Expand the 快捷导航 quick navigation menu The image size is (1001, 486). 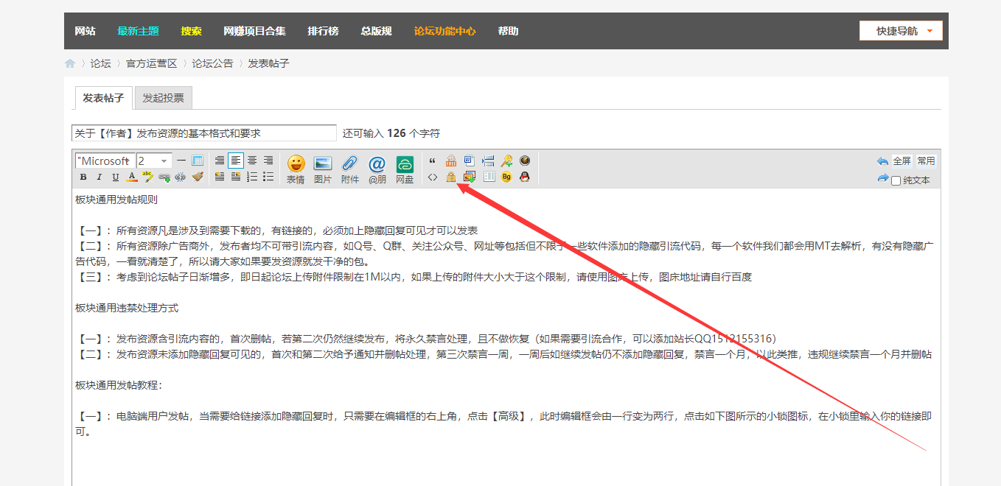click(x=901, y=31)
